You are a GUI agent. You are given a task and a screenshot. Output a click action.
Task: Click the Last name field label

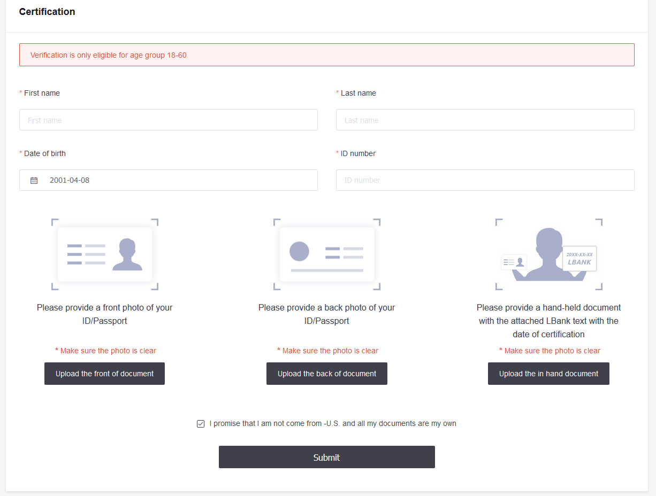tap(358, 93)
